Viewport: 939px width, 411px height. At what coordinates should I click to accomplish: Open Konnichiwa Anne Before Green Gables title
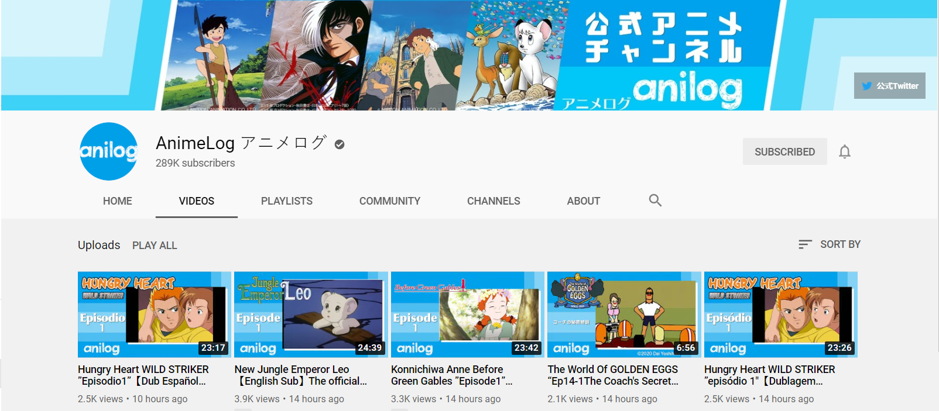[452, 375]
